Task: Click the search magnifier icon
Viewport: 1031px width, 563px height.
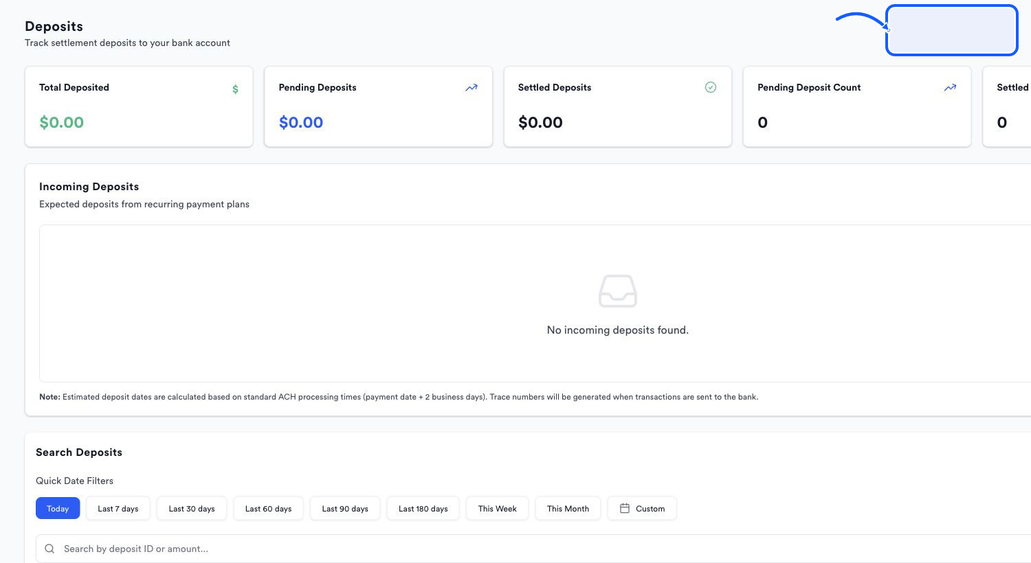Action: pos(49,549)
